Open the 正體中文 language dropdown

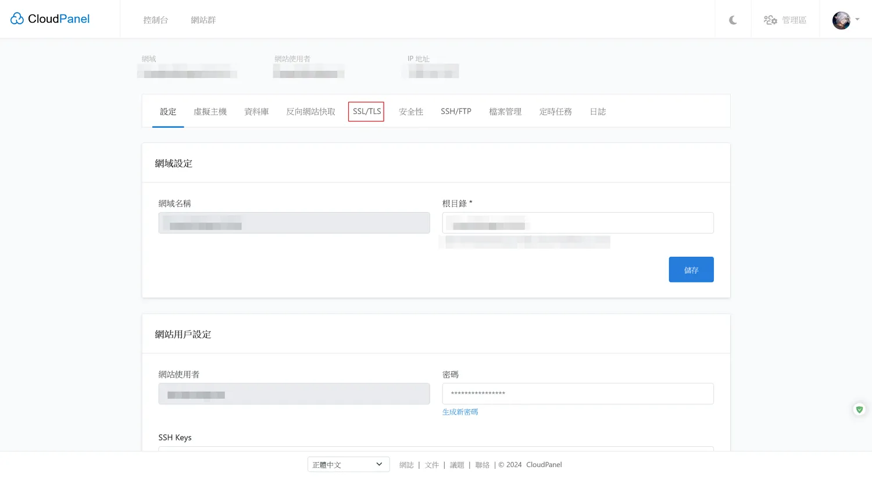(348, 465)
